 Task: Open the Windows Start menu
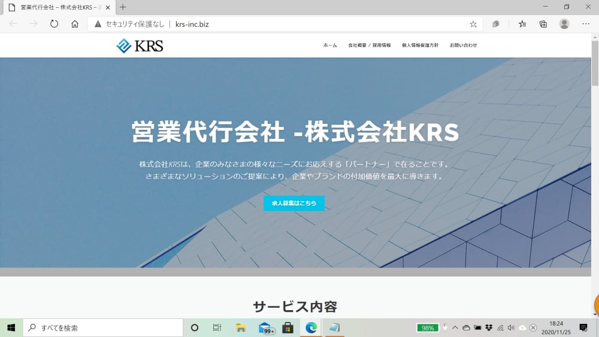11,327
